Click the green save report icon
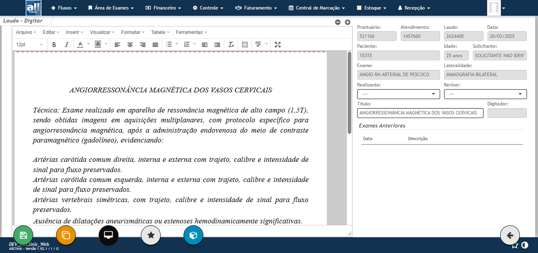 [x=23, y=235]
